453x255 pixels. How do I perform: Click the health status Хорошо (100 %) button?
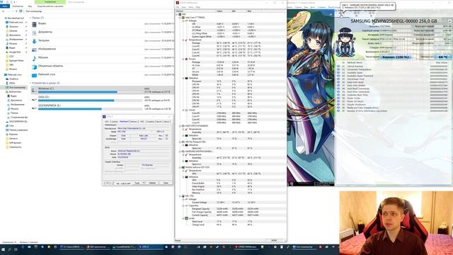(396, 57)
